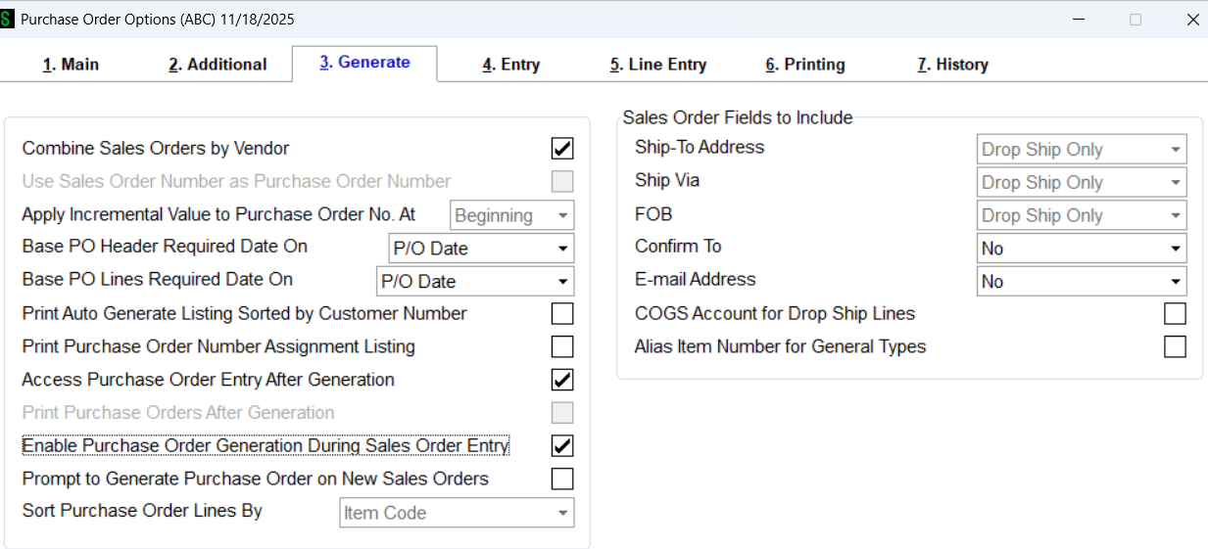Click the Confirm To label
The width and height of the screenshot is (1208, 549).
pos(678,247)
